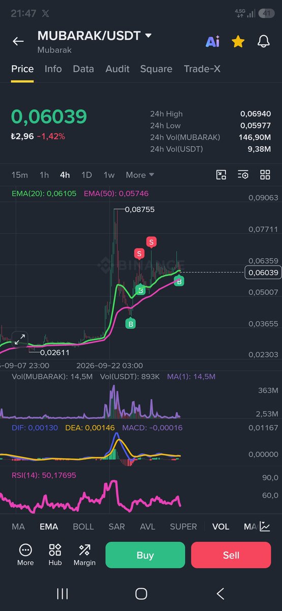Viewport: 282px width, 611px height.
Task: Open the More menu icon
Action: coord(25,554)
